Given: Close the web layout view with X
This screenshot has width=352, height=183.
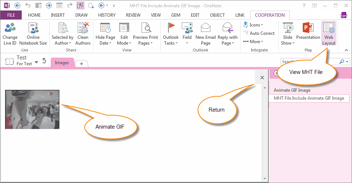Looking at the screenshot, I should [262, 78].
